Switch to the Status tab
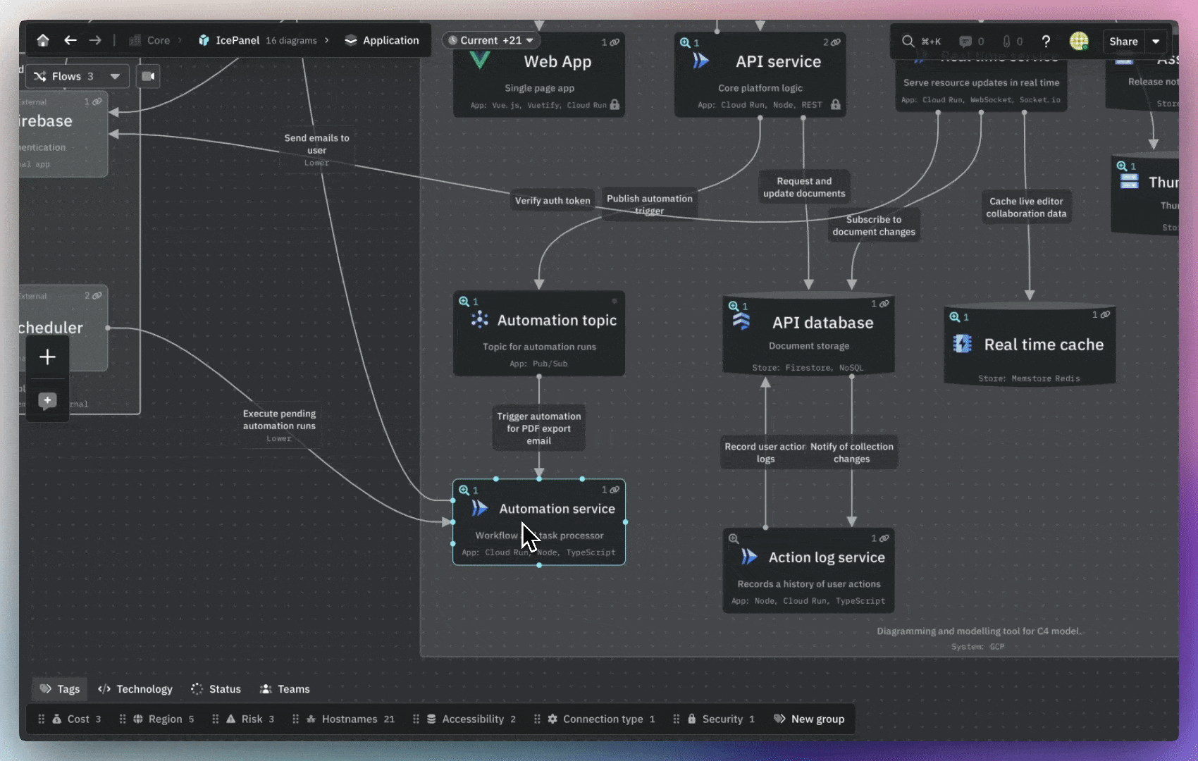The width and height of the screenshot is (1198, 761). pos(216,689)
